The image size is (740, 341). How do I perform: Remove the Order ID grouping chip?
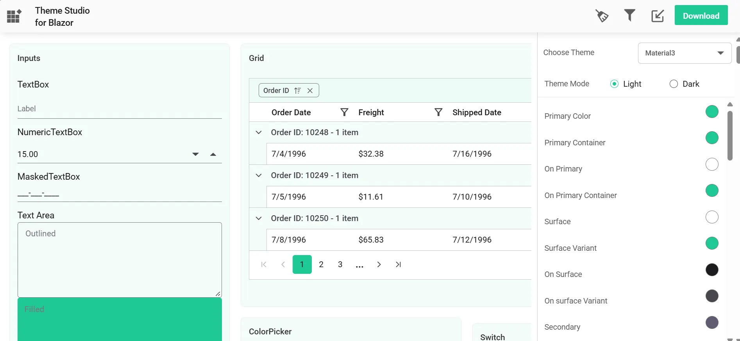coord(310,91)
